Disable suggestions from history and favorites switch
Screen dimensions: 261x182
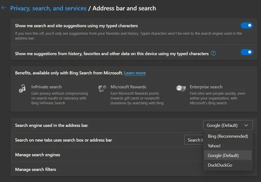247,52
